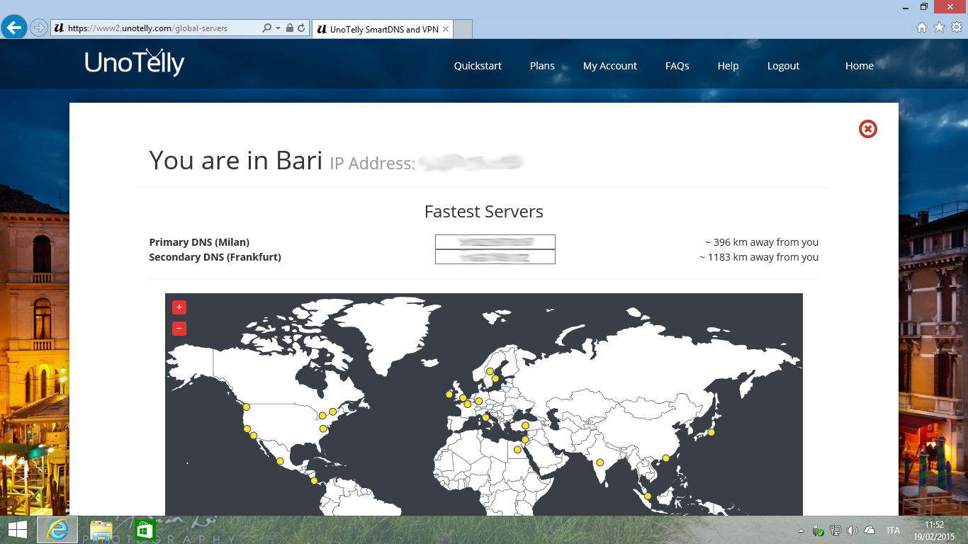Click the browser Back arrow button
Image resolution: width=968 pixels, height=544 pixels.
pyautogui.click(x=13, y=28)
